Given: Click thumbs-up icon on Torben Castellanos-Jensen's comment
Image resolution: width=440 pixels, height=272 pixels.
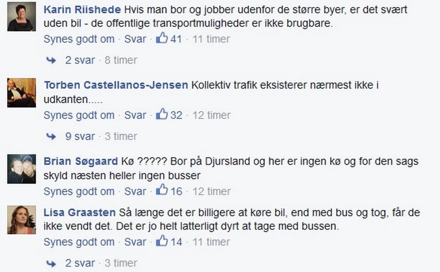Looking at the screenshot, I should [162, 115].
